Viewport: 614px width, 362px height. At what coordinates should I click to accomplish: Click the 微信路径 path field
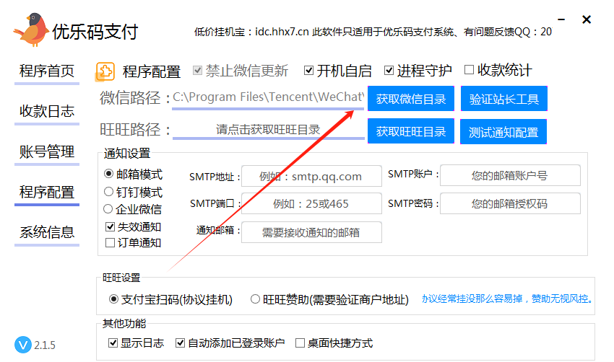click(268, 97)
